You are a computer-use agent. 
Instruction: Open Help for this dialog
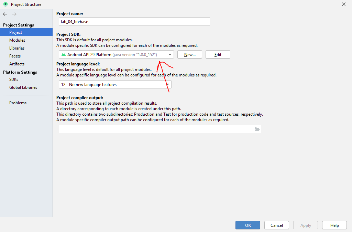pos(334,225)
